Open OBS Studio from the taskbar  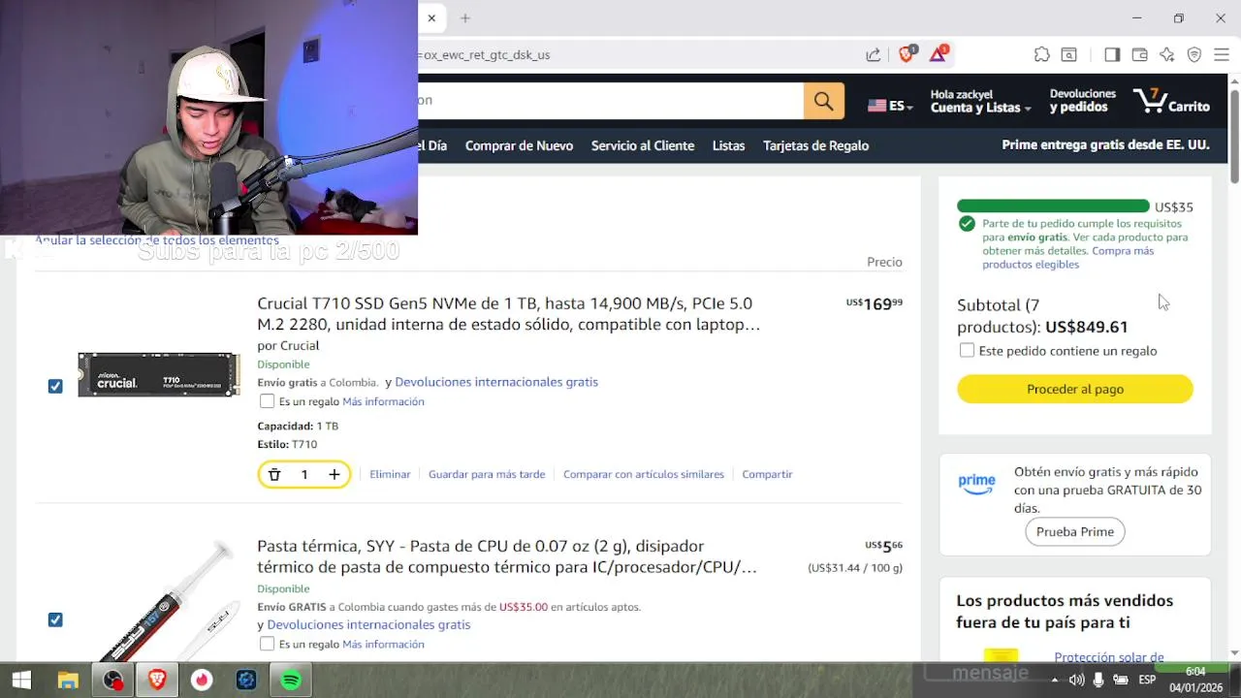click(x=112, y=681)
